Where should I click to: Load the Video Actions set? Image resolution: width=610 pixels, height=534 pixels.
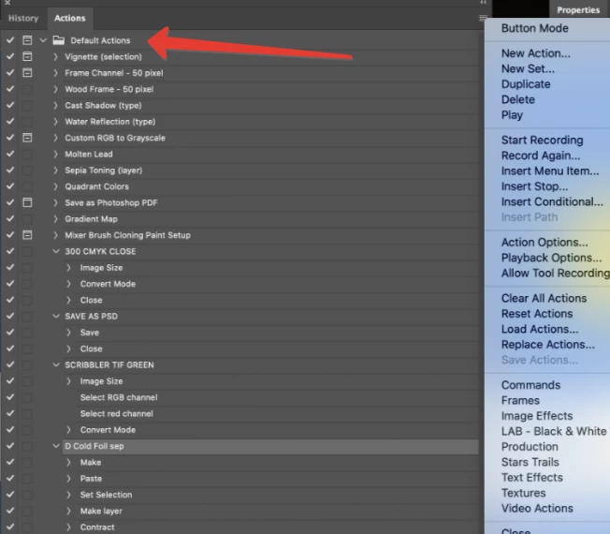point(537,509)
